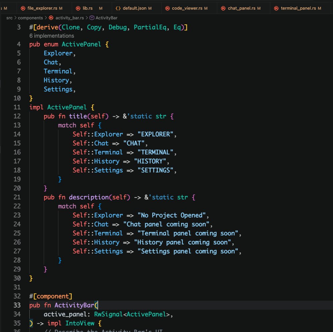
Task: Click the title function name on line 12
Action: pyautogui.click(x=78, y=116)
